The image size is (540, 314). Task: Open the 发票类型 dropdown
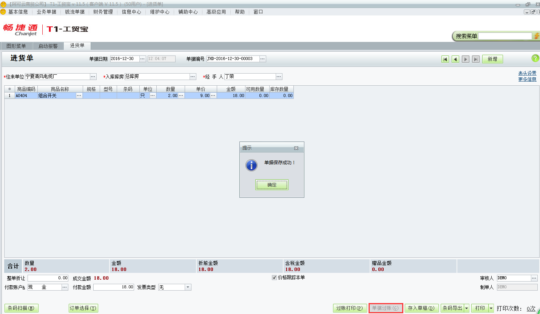pos(187,287)
